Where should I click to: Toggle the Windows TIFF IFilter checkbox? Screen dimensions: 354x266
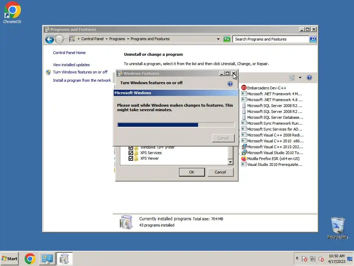[x=131, y=148]
